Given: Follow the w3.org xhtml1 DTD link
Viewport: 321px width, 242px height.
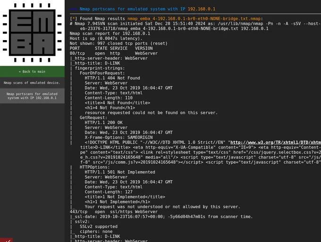Looking at the screenshot, I should [x=276, y=142].
